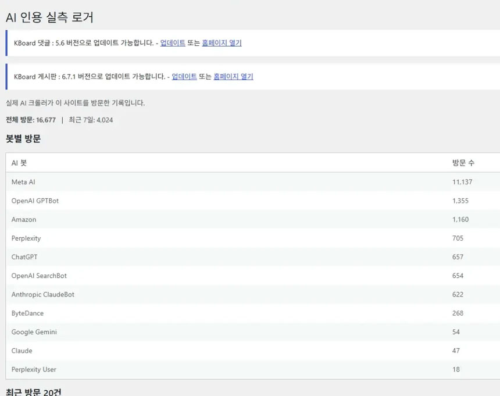Click the AI 봇 column header
The height and width of the screenshot is (396, 500).
(19, 163)
